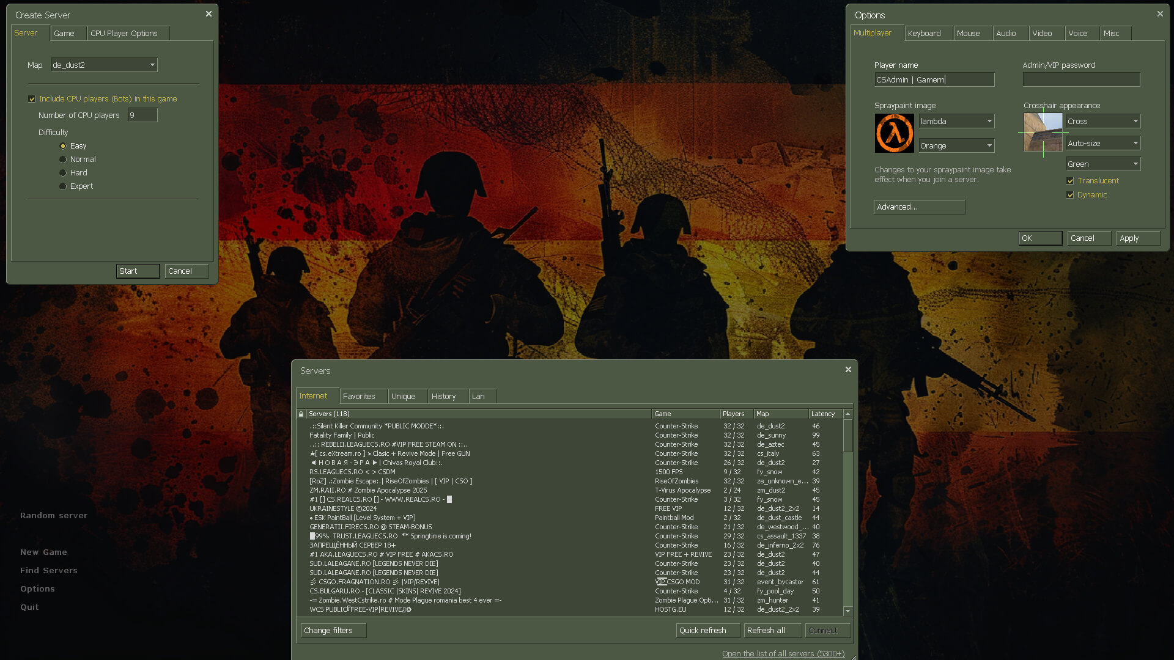Open the Map dropdown showing de_dust2
Image resolution: width=1174 pixels, height=660 pixels.
104,65
